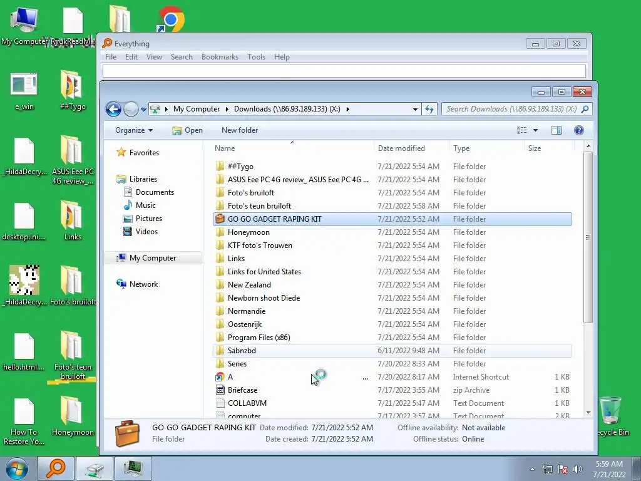This screenshot has height=481, width=641.
Task: Click the Back navigation arrow in Explorer
Action: click(x=113, y=109)
